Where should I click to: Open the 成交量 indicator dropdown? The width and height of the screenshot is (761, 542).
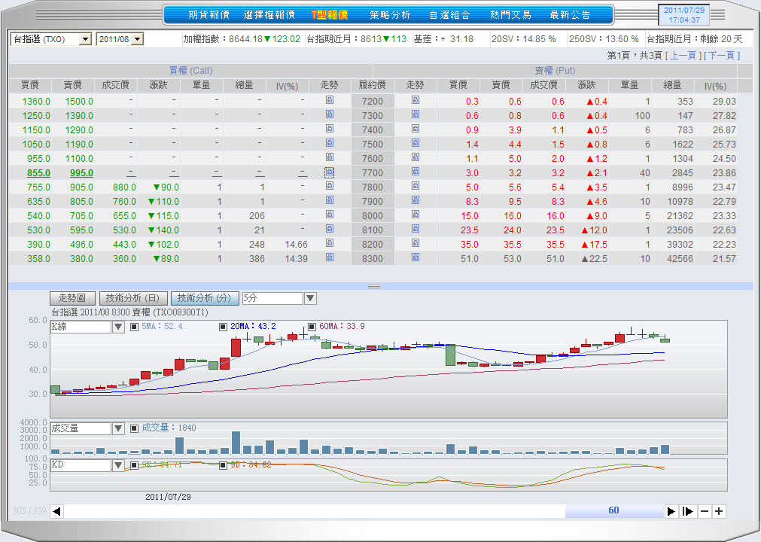tap(118, 428)
